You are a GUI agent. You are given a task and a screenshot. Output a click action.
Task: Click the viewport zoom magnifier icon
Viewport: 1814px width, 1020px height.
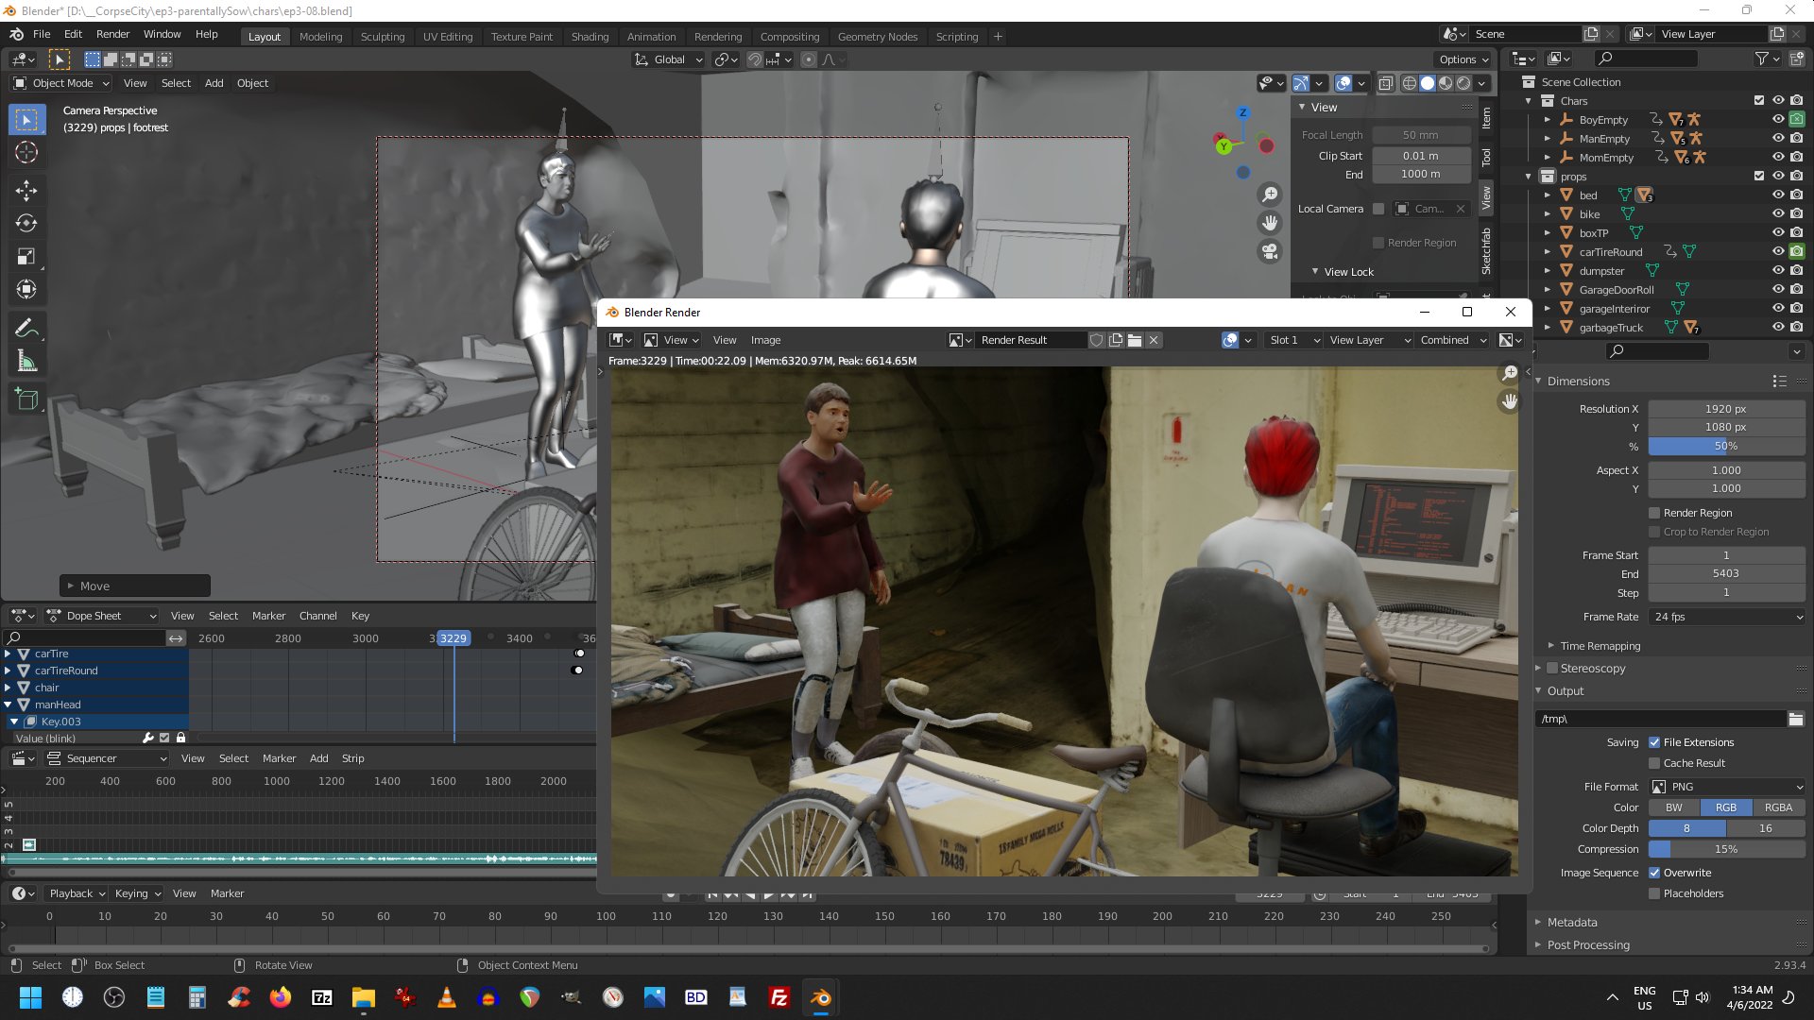point(1270,195)
